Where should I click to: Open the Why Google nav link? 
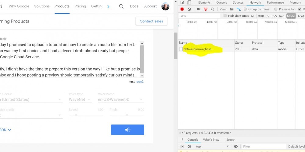pyautogui.click(x=19, y=6)
